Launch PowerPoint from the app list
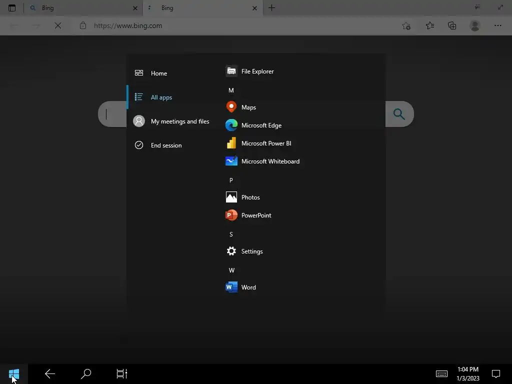This screenshot has height=384, width=512. 248,215
